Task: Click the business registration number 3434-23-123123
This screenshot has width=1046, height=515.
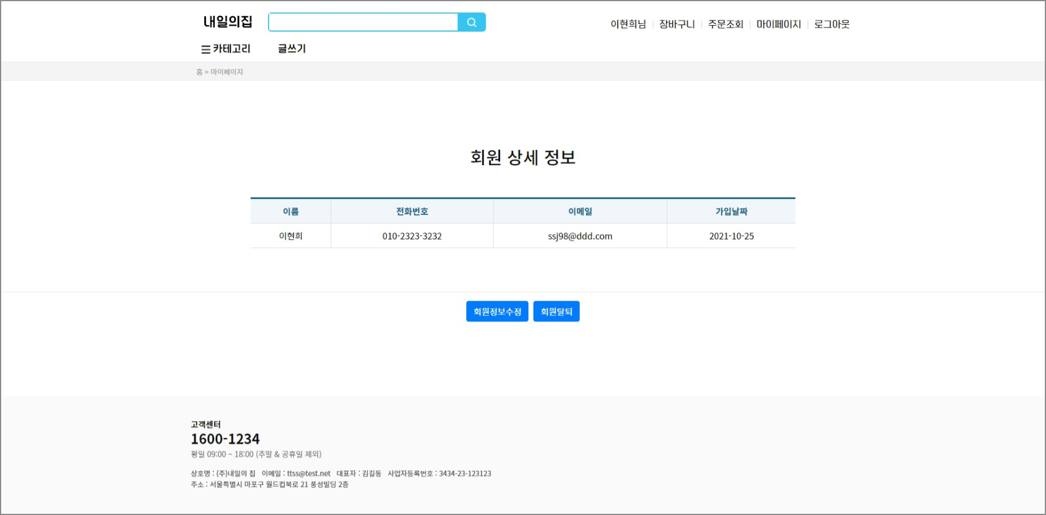Action: click(465, 473)
